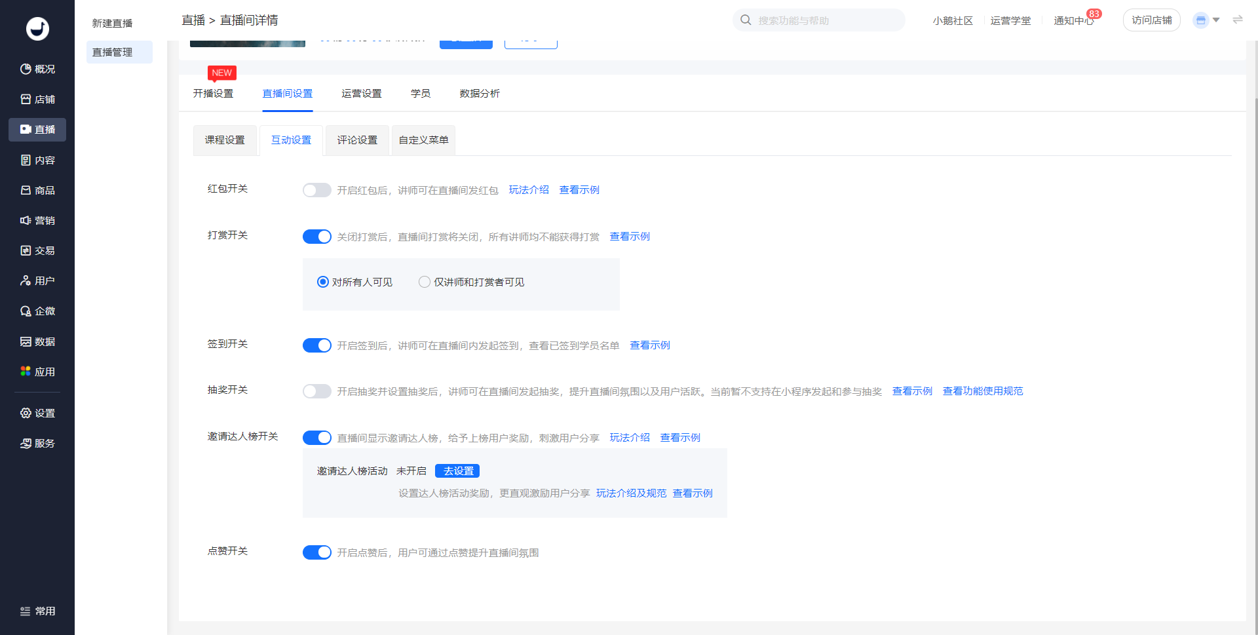Expand the account avatar dropdown arrow
The image size is (1258, 635).
coord(1216,20)
